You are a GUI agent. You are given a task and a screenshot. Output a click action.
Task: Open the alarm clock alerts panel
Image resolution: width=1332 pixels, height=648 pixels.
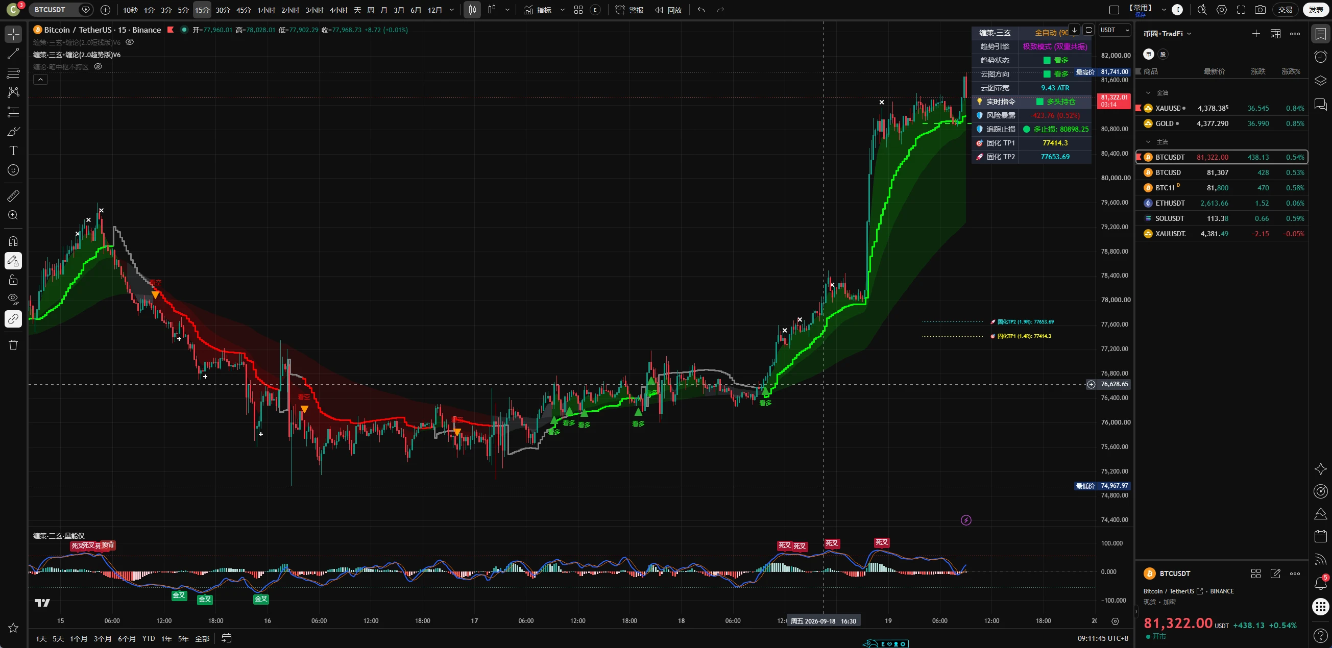(1321, 57)
